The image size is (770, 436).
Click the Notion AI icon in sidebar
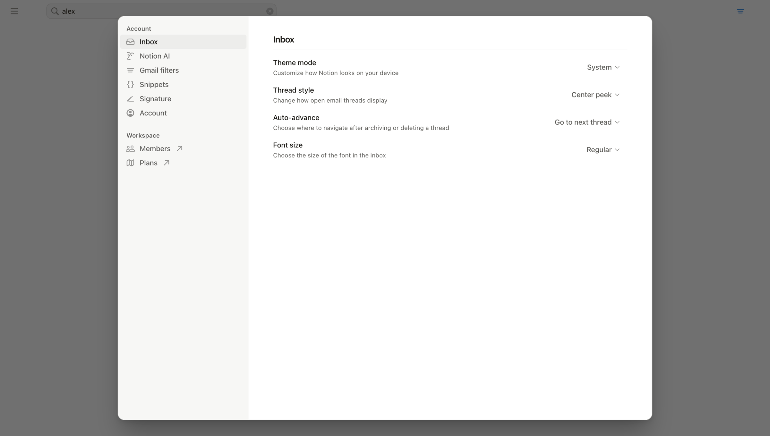[130, 56]
